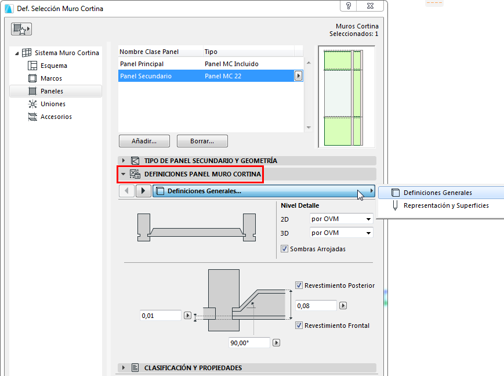
Task: Click the Sistema Muro Cortina grid icon
Action: pos(27,52)
